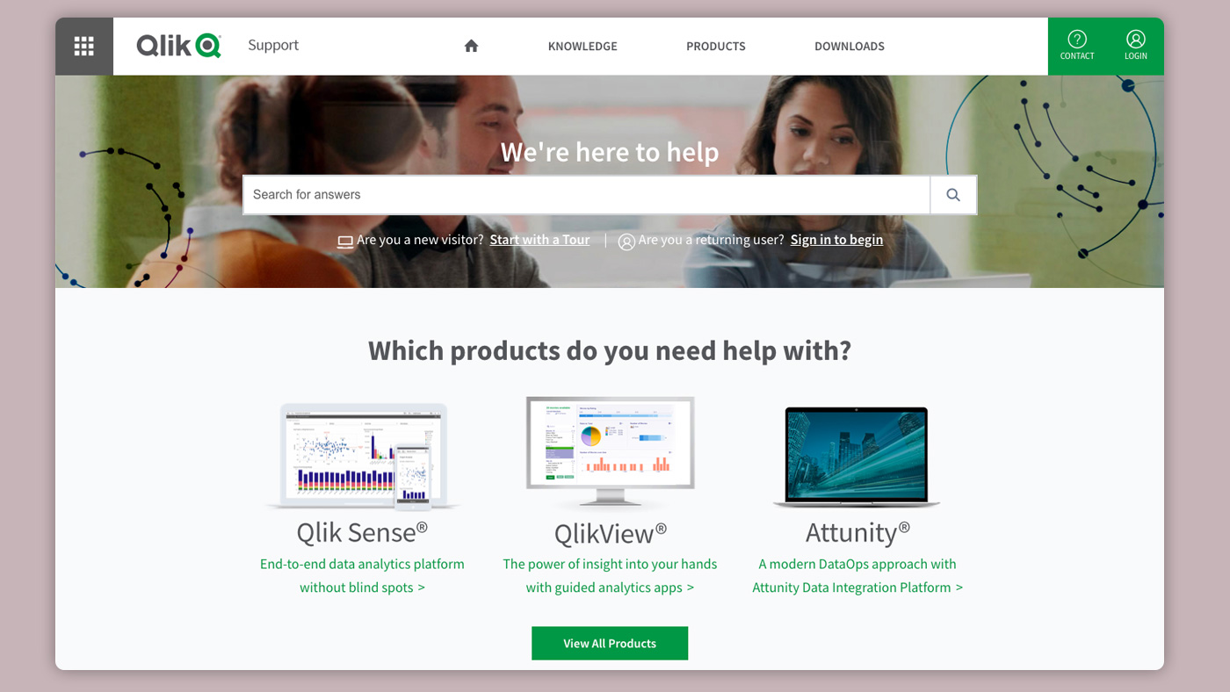Open the Login user icon

(x=1136, y=40)
